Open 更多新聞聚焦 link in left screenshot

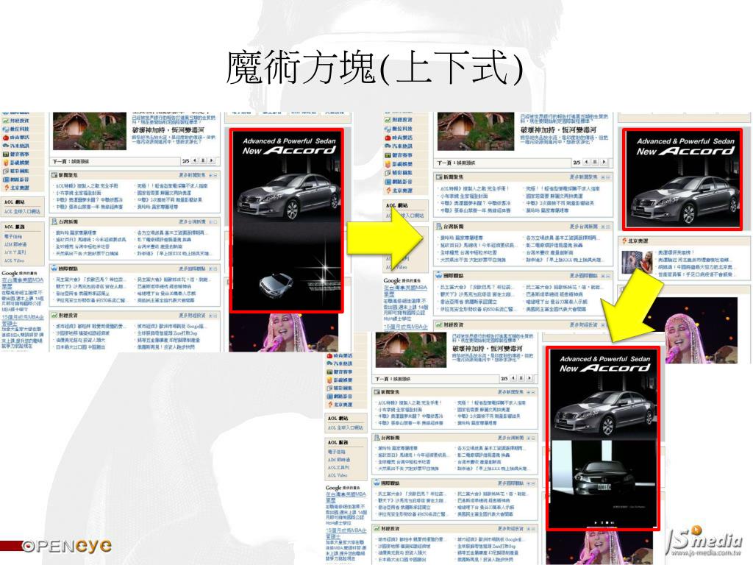[192, 175]
